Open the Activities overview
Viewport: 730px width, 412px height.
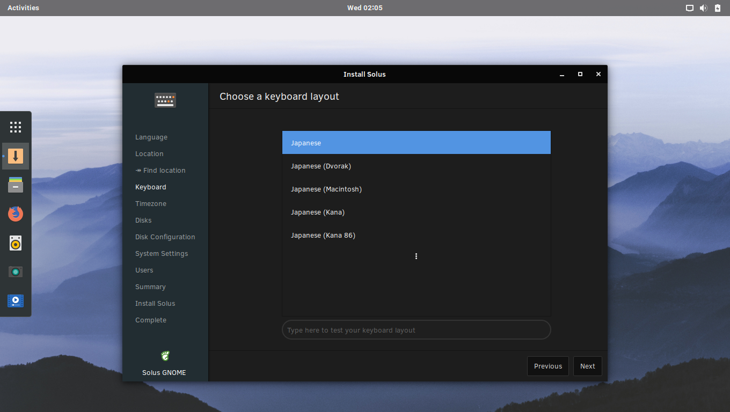coord(23,8)
